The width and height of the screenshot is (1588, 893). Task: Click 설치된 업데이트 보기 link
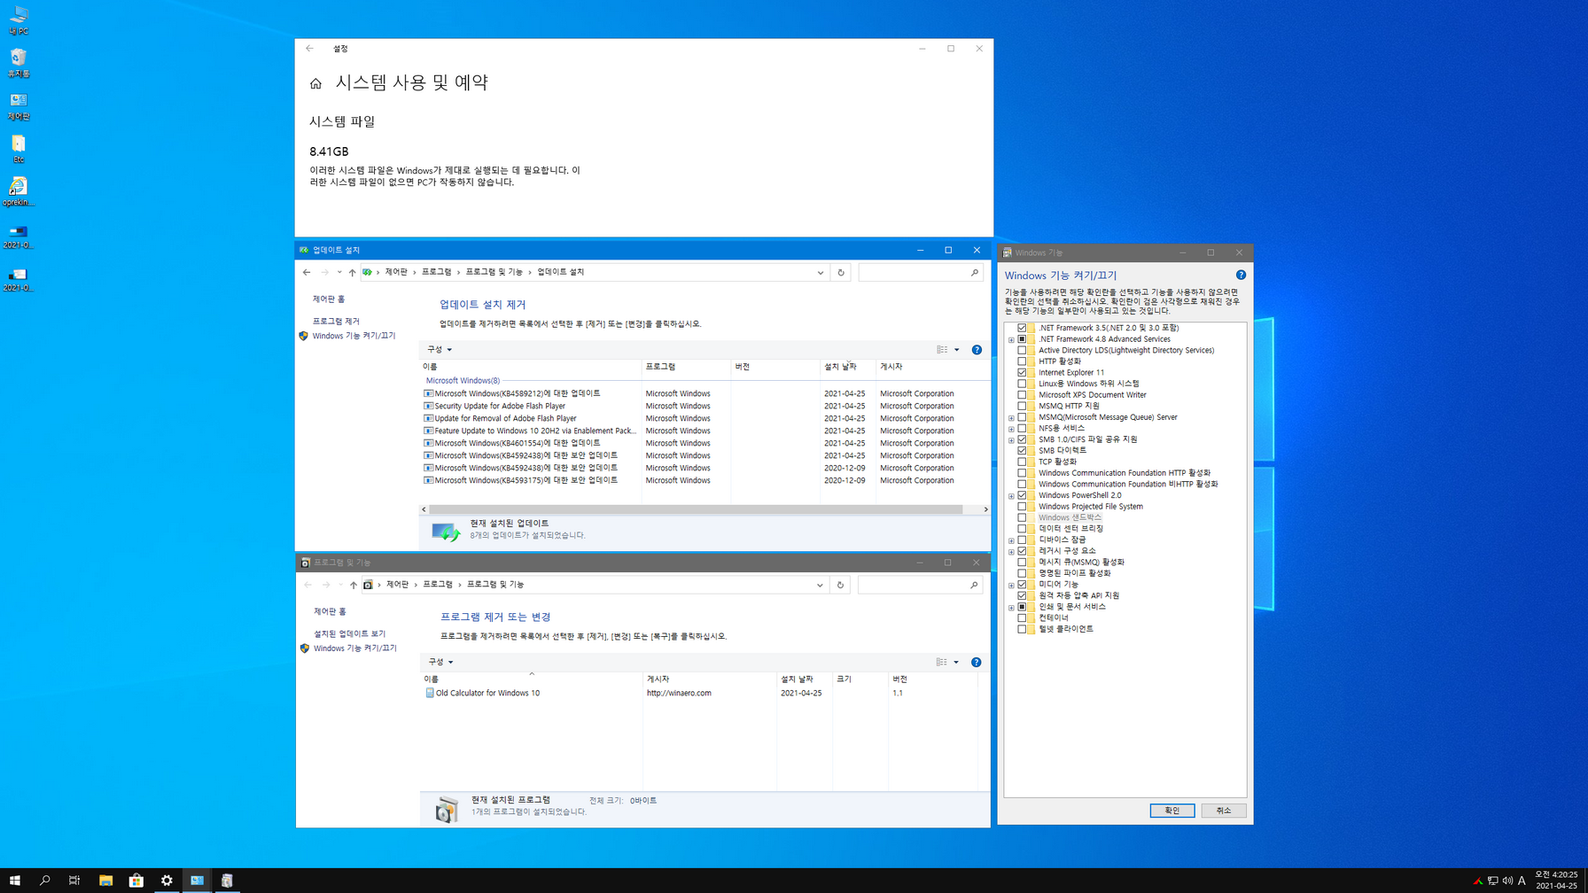click(349, 634)
